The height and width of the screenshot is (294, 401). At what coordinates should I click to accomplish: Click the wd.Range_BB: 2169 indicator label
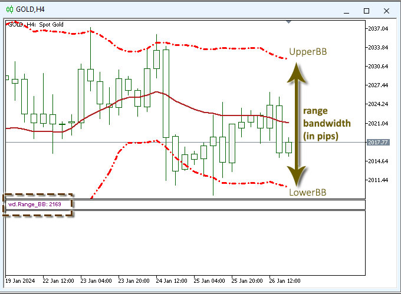(35, 204)
